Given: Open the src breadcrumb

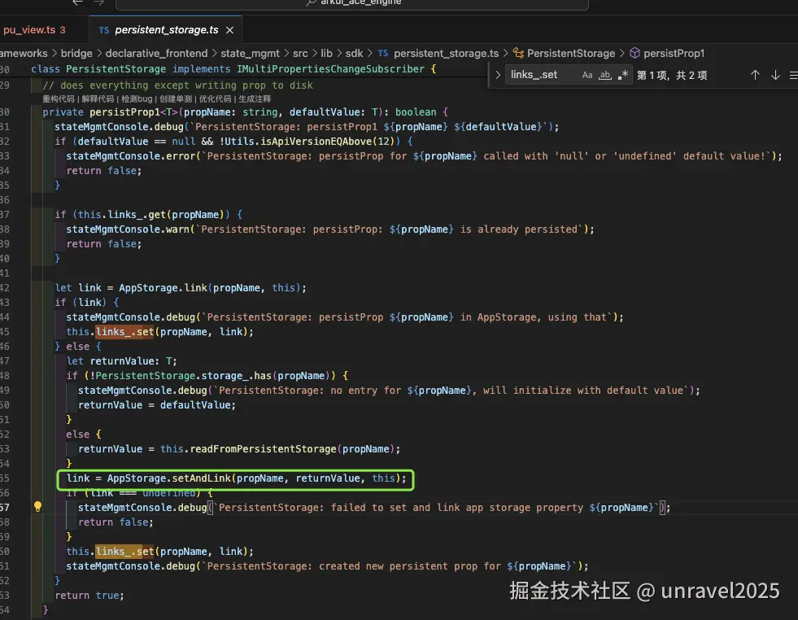Looking at the screenshot, I should tap(300, 54).
